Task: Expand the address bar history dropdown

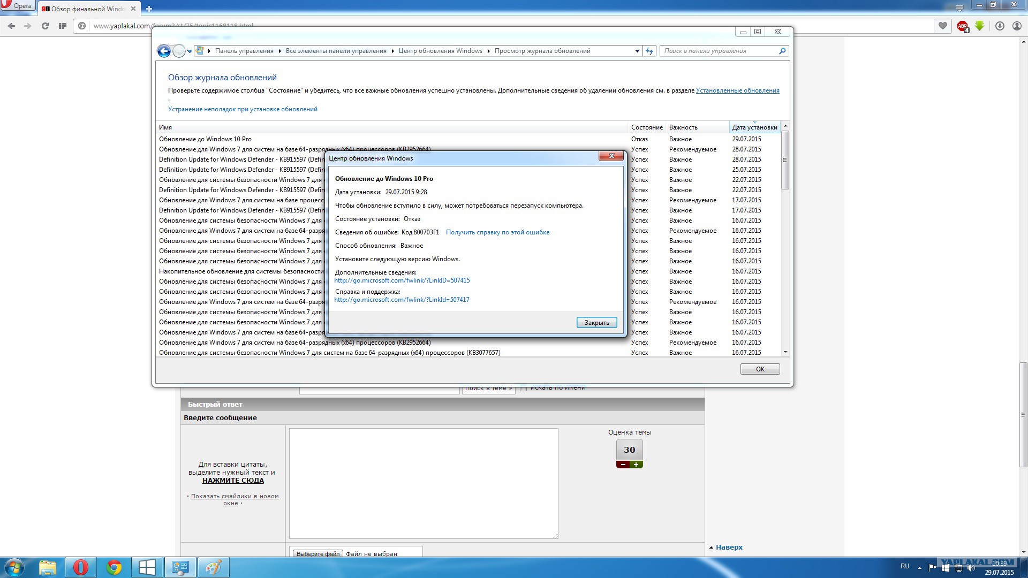Action: click(x=637, y=51)
